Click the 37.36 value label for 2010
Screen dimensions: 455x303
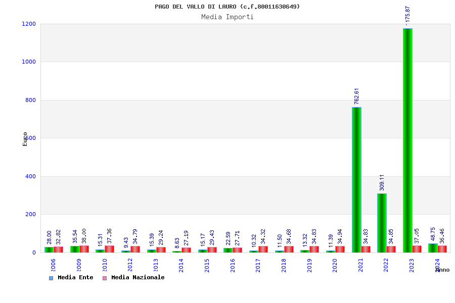click(109, 236)
